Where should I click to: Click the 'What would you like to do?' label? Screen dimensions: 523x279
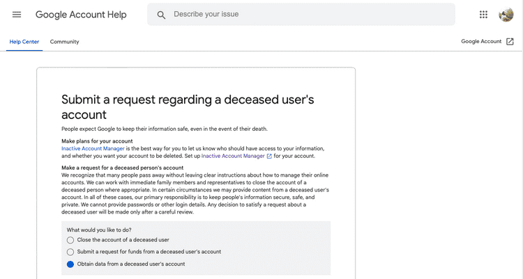click(99, 230)
